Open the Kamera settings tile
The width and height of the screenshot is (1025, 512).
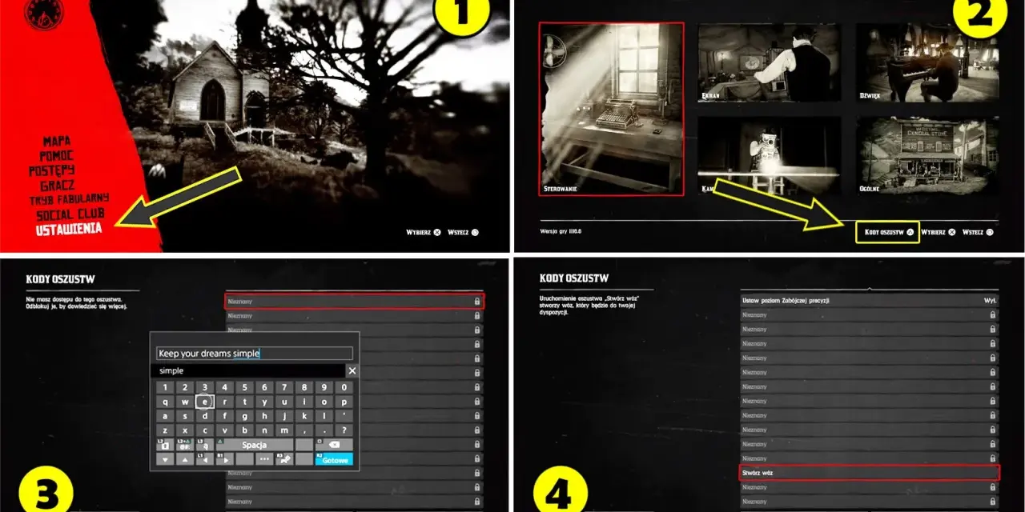point(770,156)
